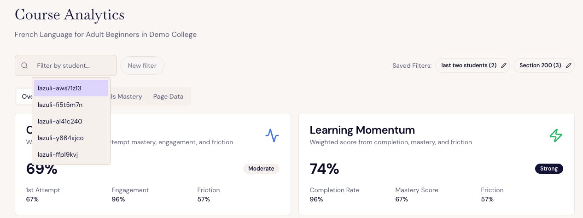
Task: Click the search magnifier icon
Action: (25, 65)
